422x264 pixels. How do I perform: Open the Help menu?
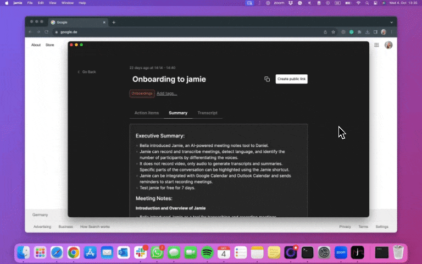coord(82,3)
